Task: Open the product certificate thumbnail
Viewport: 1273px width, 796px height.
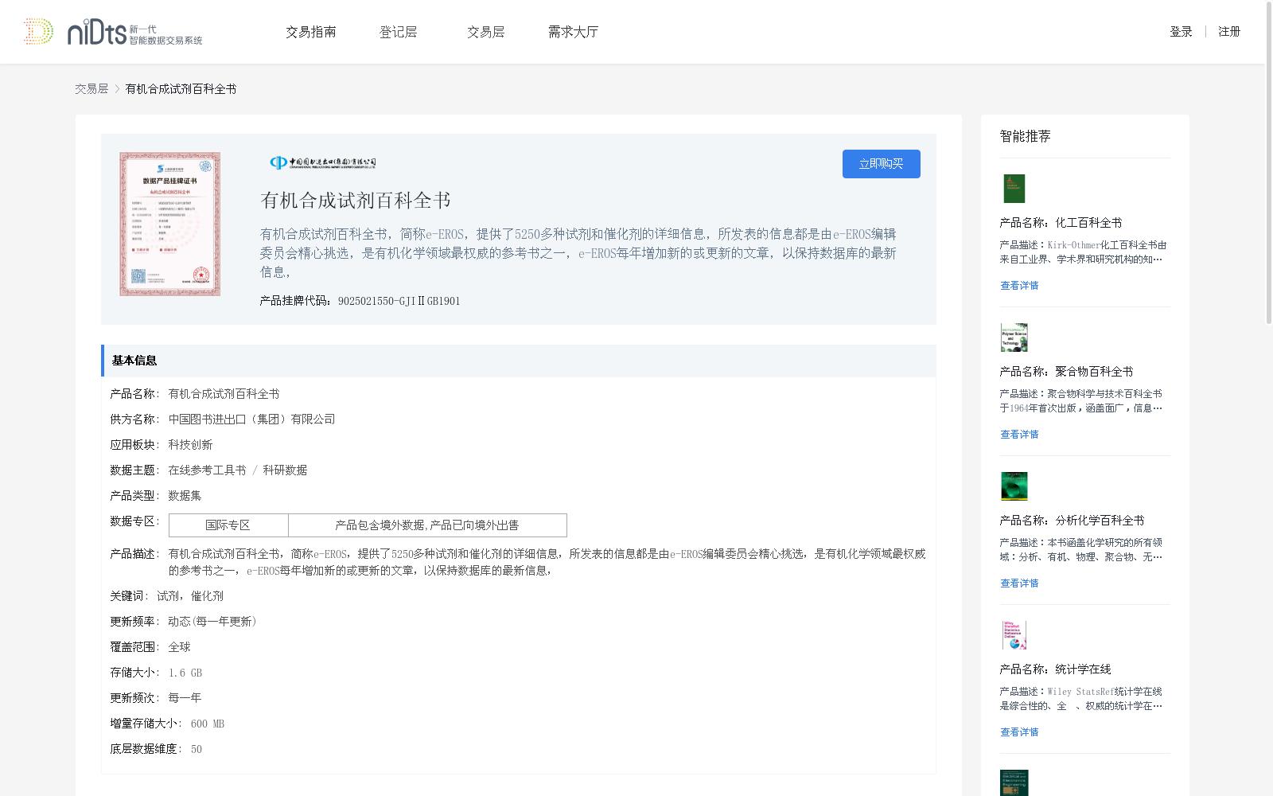Action: click(x=169, y=224)
